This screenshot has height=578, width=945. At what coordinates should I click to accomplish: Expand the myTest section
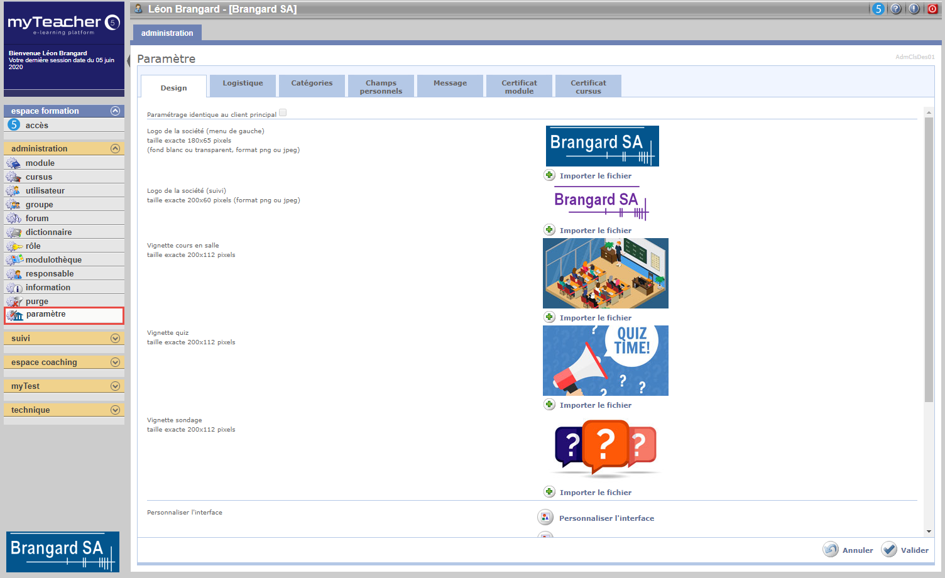[115, 386]
